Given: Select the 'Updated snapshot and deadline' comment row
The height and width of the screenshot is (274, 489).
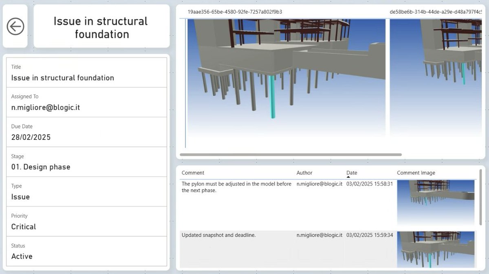Looking at the screenshot, I should [329, 250].
